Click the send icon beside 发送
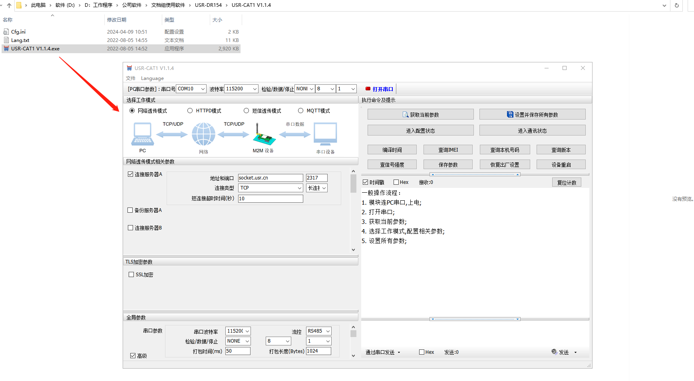The height and width of the screenshot is (381, 694). click(554, 352)
